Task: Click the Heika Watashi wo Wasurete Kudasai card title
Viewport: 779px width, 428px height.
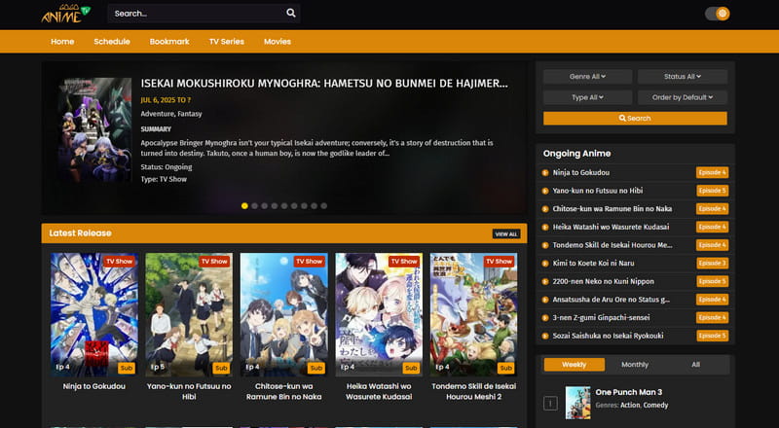Action: tap(379, 391)
